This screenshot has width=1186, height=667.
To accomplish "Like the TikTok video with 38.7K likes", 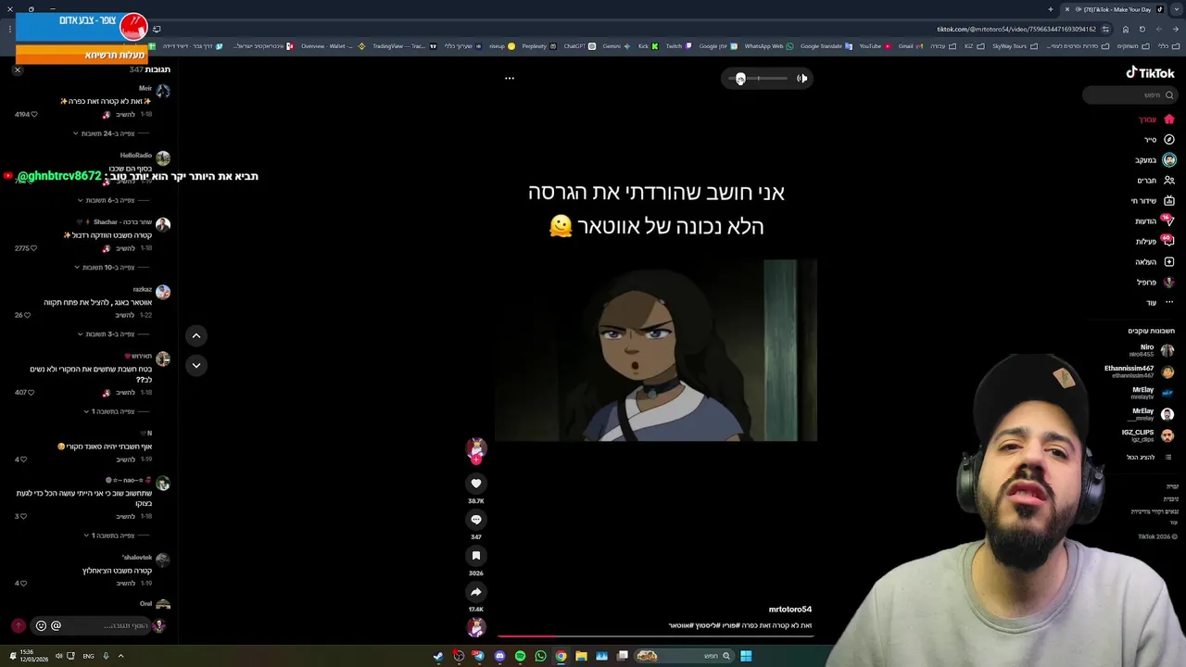I will (x=476, y=484).
